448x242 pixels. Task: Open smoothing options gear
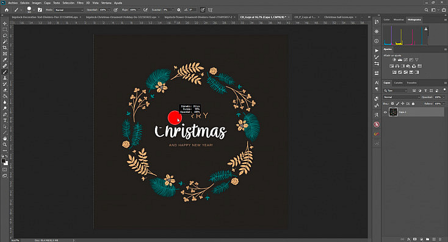(179, 10)
